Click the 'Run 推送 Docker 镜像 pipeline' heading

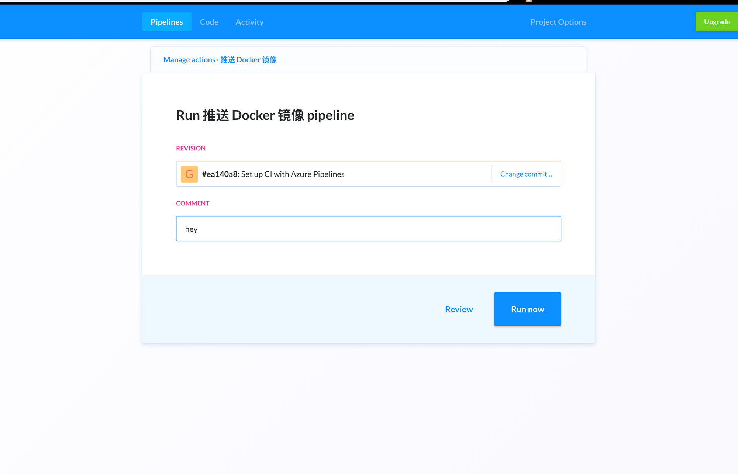coord(265,115)
